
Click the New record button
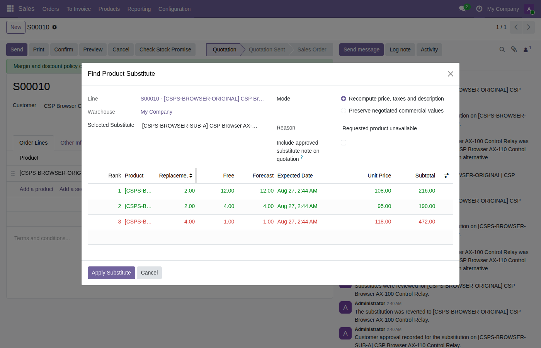16,27
